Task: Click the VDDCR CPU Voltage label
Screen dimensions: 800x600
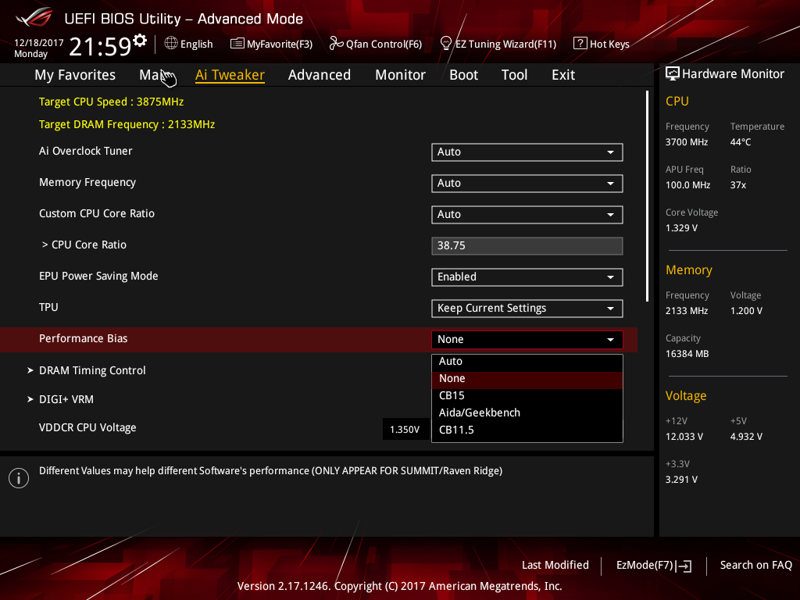Action: click(87, 427)
